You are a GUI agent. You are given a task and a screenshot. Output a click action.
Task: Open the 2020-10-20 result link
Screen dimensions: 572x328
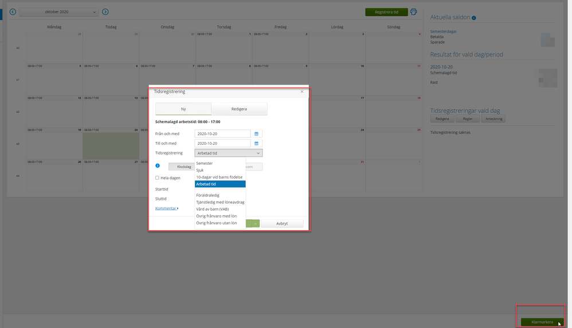click(441, 67)
